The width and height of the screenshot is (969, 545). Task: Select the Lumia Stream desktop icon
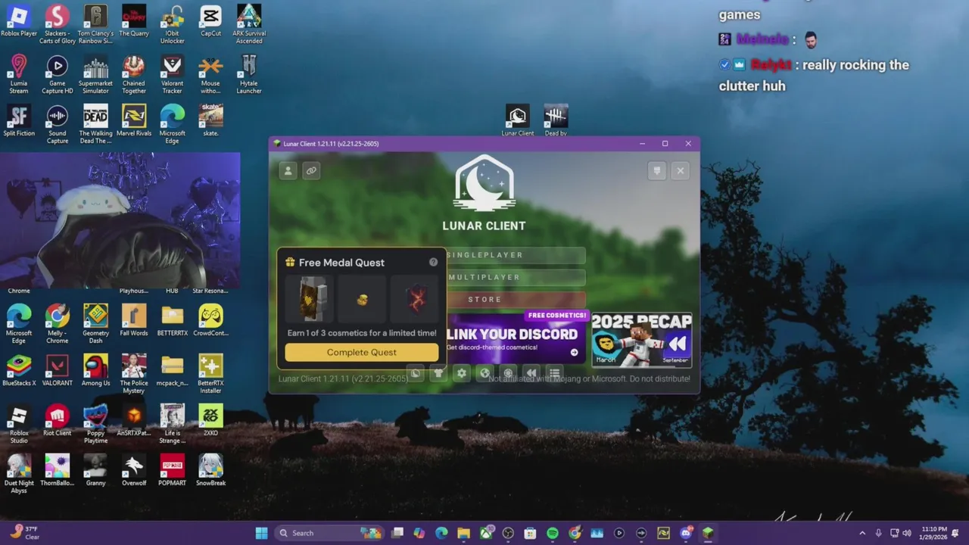19,74
